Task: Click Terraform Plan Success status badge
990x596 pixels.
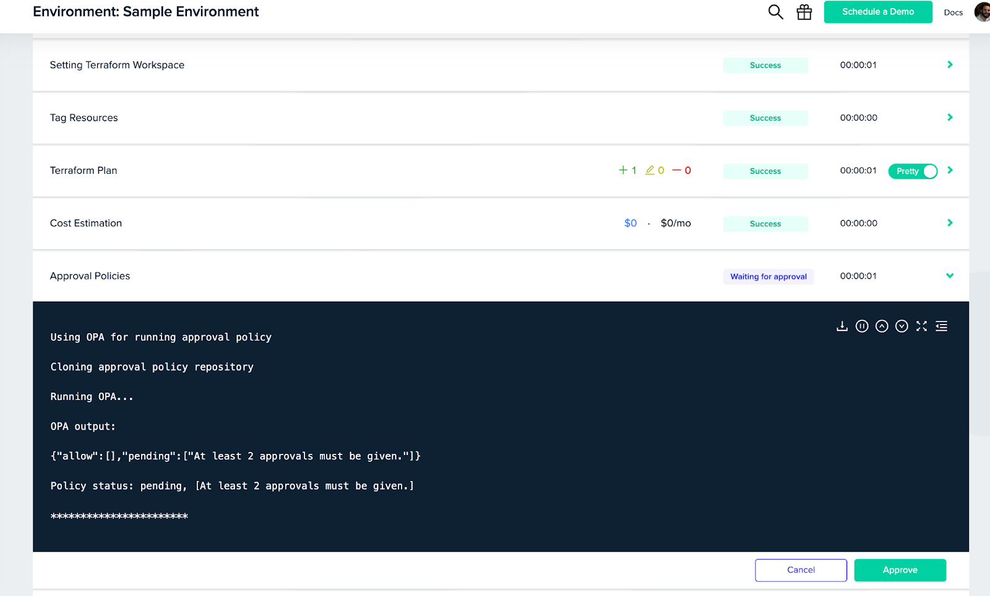Action: [x=765, y=171]
